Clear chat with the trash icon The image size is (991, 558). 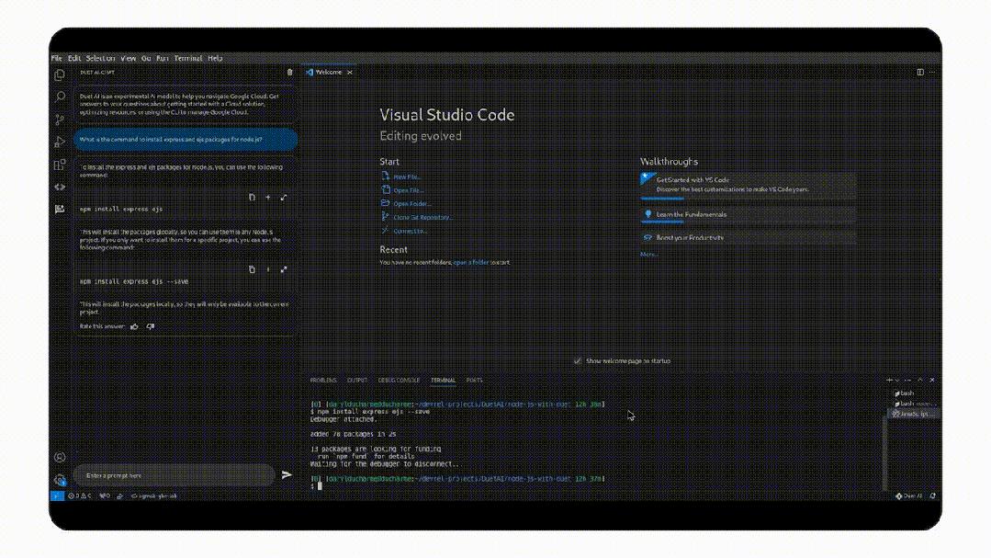[290, 72]
